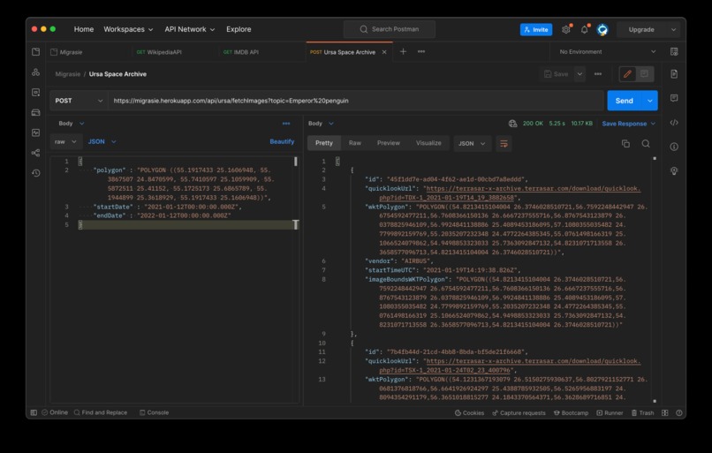Open the Workspaces dropdown
This screenshot has height=453, width=712.
click(128, 29)
